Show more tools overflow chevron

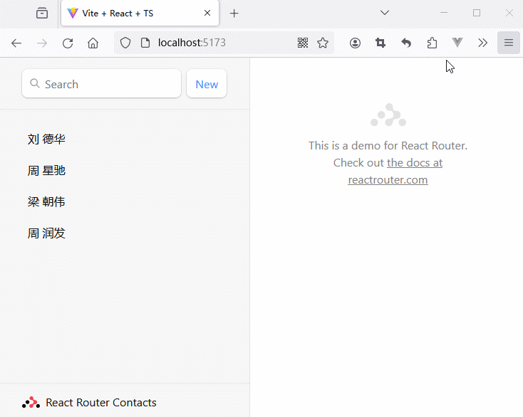pos(482,43)
